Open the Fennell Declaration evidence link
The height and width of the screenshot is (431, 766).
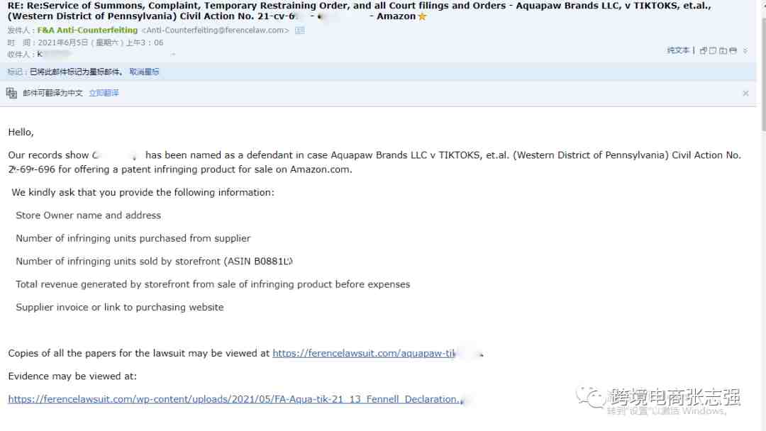click(x=234, y=399)
